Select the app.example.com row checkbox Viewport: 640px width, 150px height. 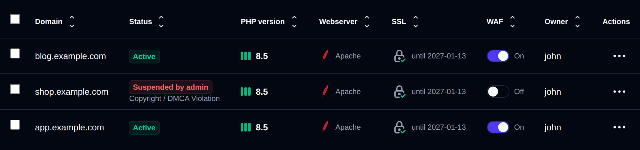[15, 125]
